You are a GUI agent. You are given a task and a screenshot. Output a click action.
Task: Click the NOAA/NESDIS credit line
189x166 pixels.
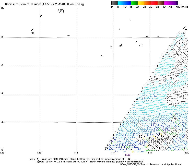[150, 164]
